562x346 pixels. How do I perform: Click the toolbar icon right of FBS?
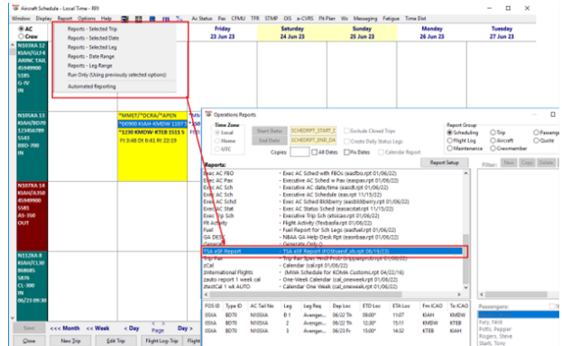tap(180, 19)
